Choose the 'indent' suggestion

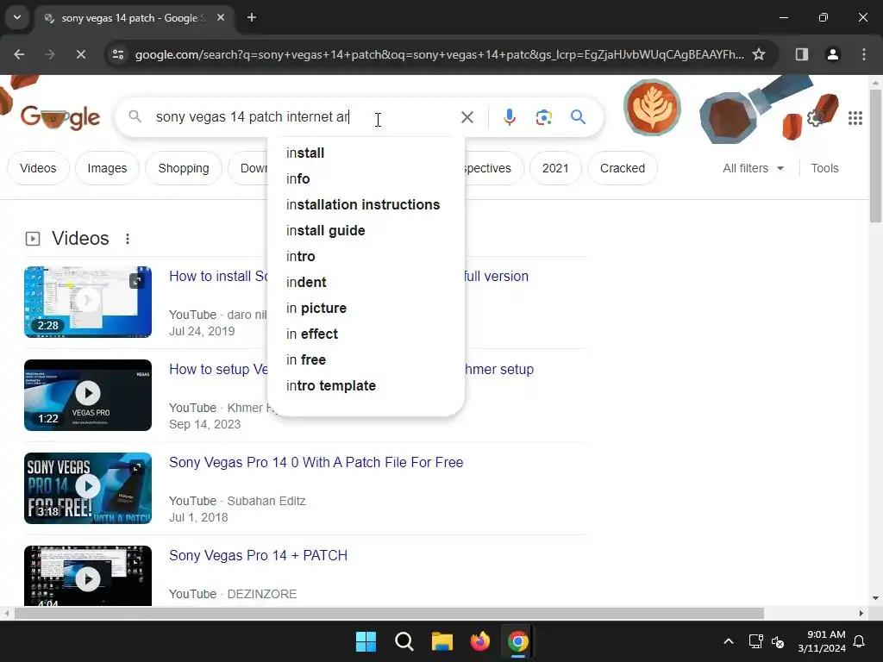pyautogui.click(x=366, y=283)
